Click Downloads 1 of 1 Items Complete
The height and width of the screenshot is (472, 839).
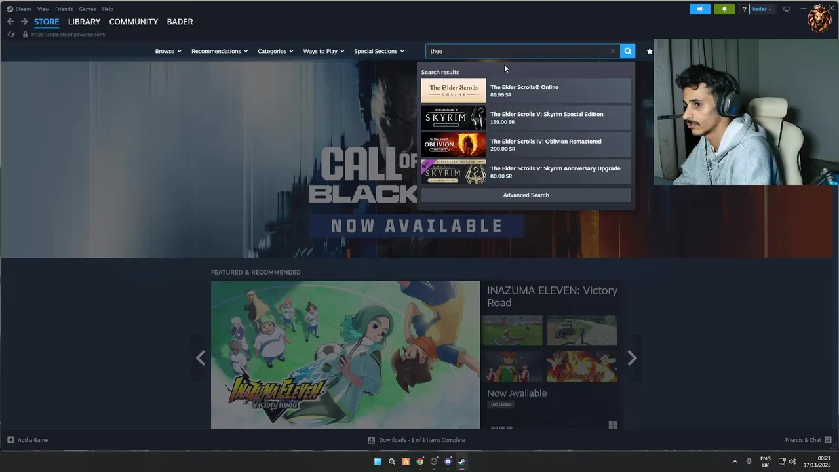coord(422,440)
